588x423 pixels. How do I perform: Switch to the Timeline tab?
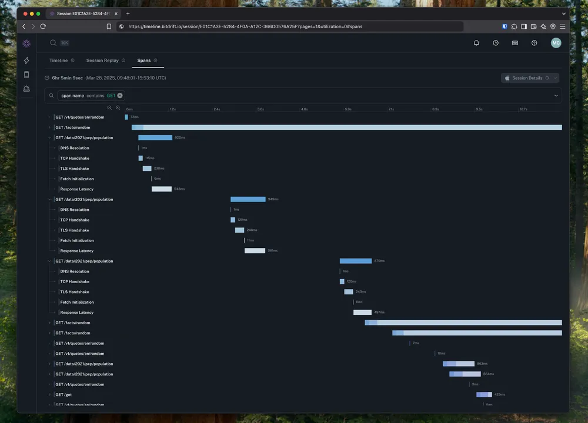pos(59,61)
